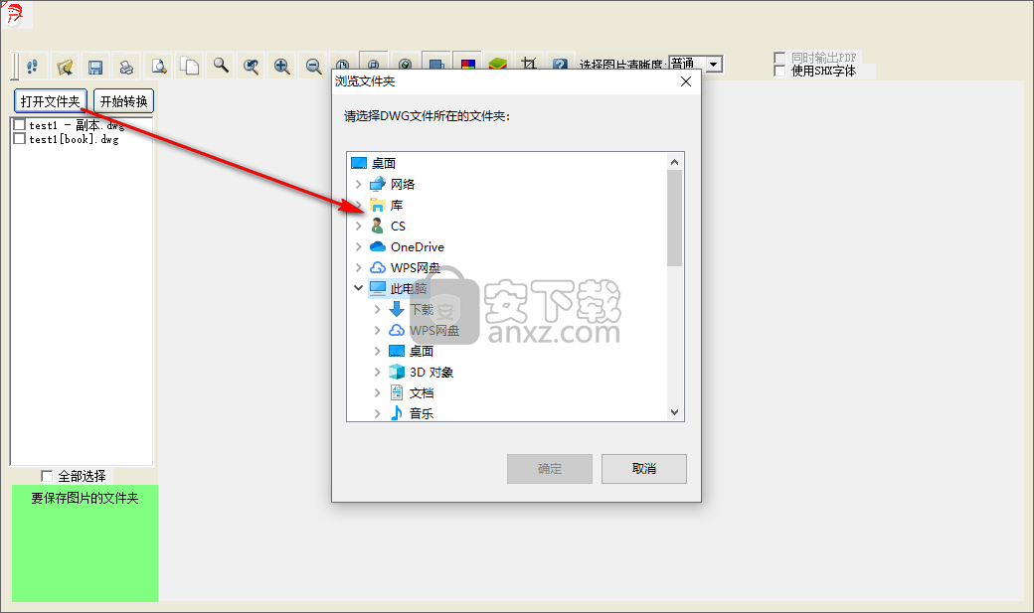1034x613 pixels.
Task: Click the footprints icon in the toolbar
Action: point(32,66)
